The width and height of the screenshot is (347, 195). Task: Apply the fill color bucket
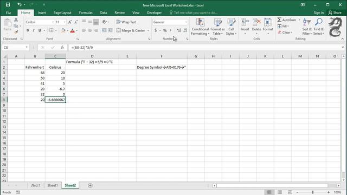pyautogui.click(x=63, y=30)
